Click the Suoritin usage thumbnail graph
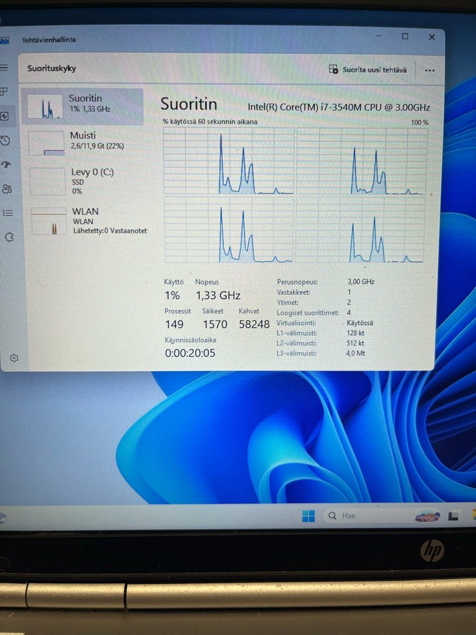Viewport: 476px width, 635px height. point(45,106)
